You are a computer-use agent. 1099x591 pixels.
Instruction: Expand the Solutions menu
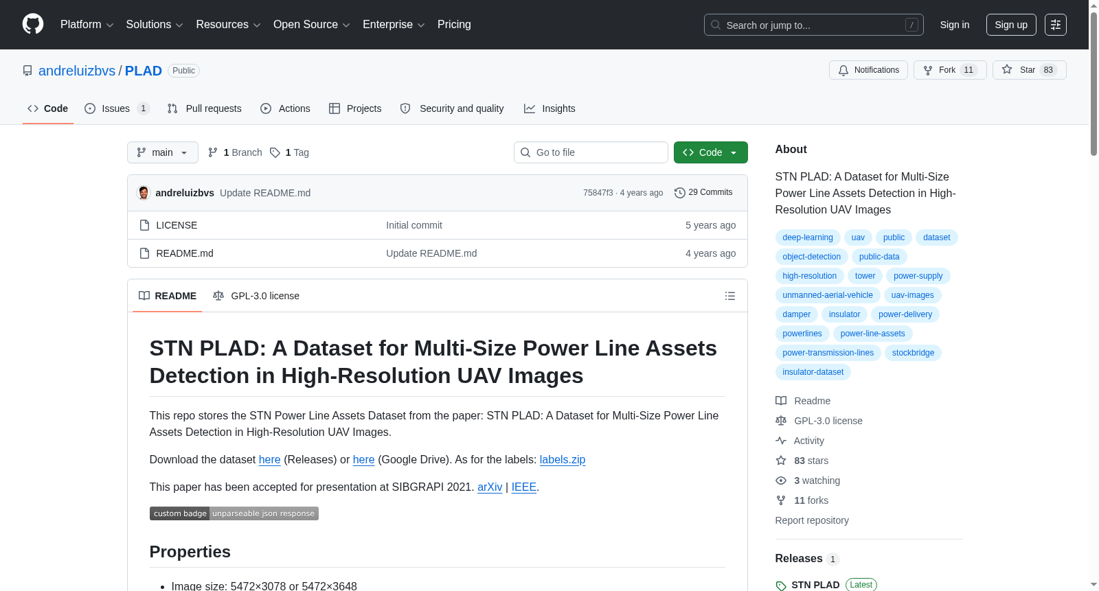pyautogui.click(x=155, y=25)
